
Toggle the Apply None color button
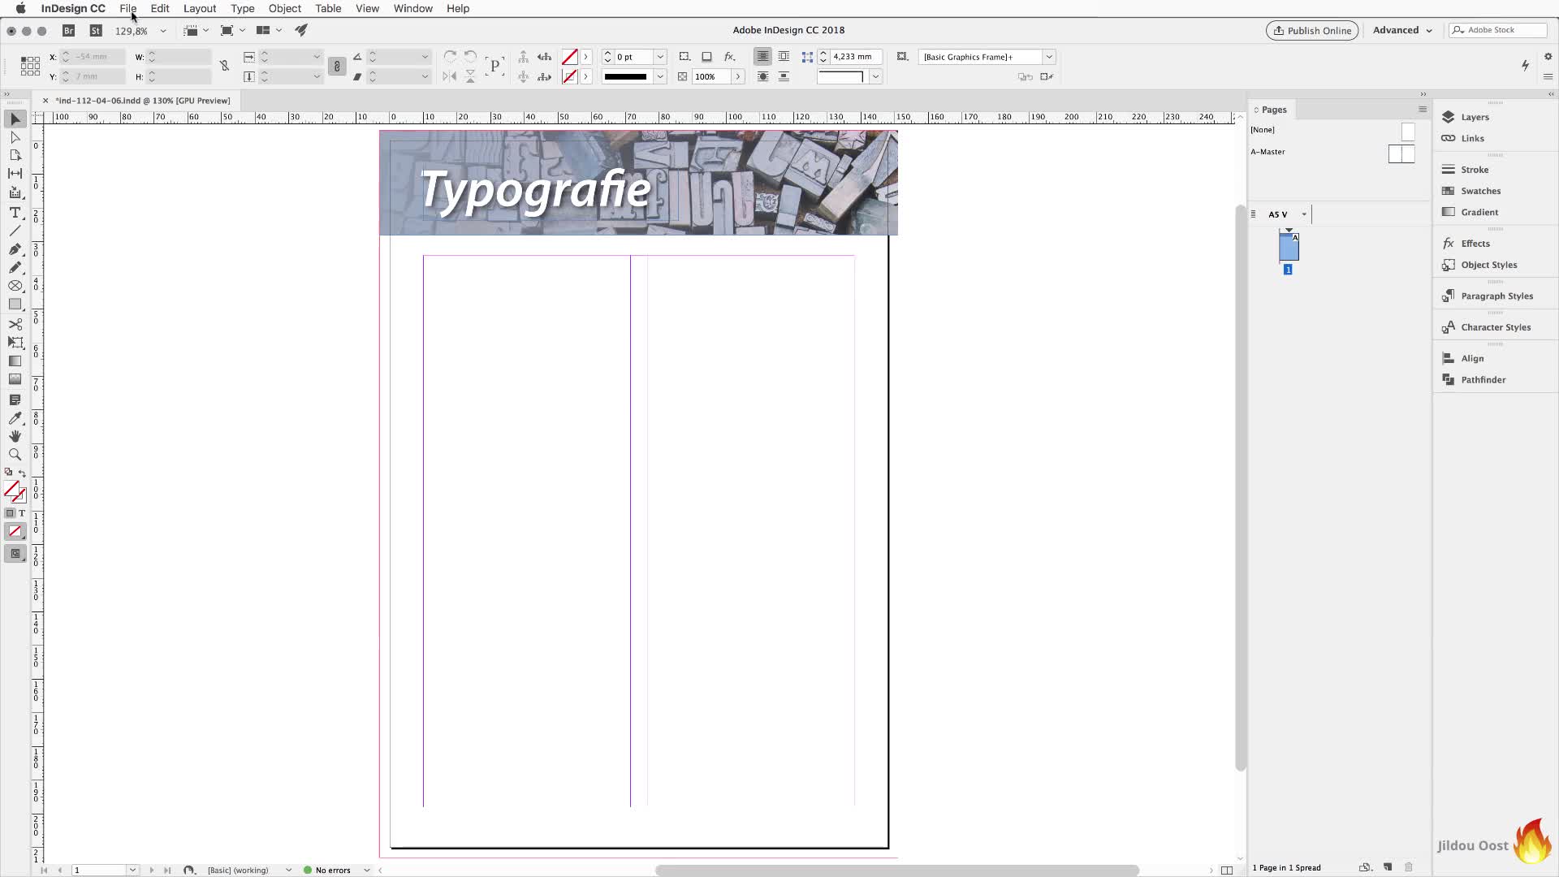pyautogui.click(x=15, y=532)
